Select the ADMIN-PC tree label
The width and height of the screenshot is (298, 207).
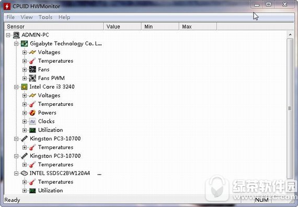pos(35,35)
